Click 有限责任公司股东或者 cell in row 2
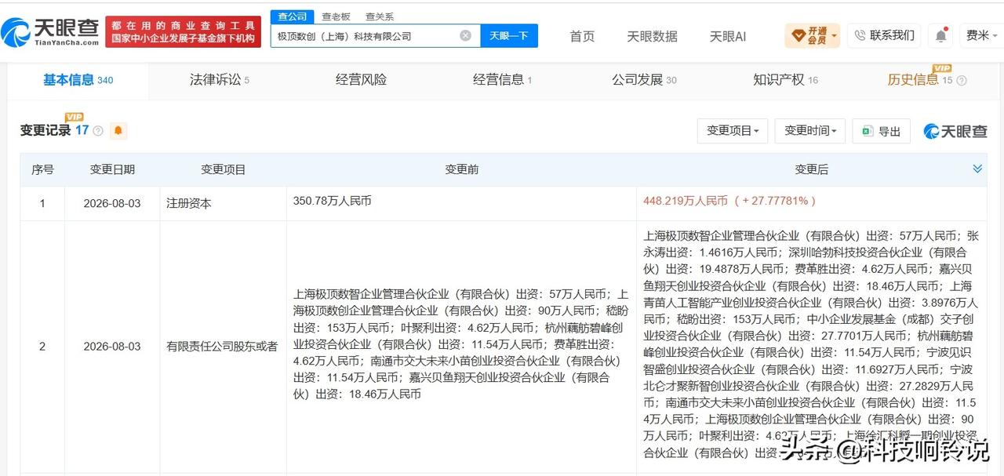 222,346
